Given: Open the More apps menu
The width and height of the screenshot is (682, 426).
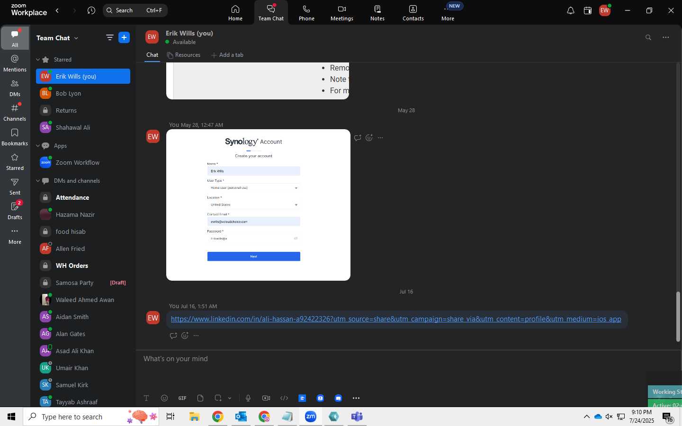Looking at the screenshot, I should click(x=448, y=13).
